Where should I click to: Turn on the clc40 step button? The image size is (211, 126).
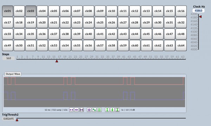click(x=89, y=34)
